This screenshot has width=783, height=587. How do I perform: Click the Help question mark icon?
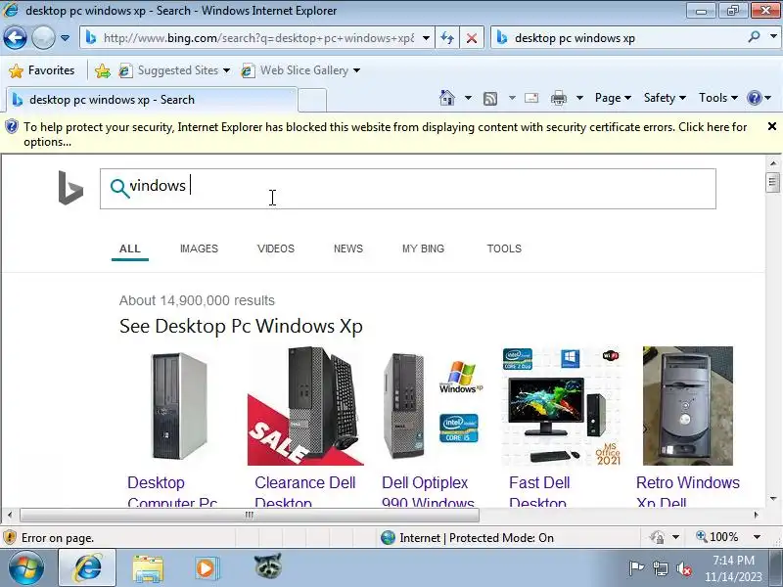click(x=754, y=98)
